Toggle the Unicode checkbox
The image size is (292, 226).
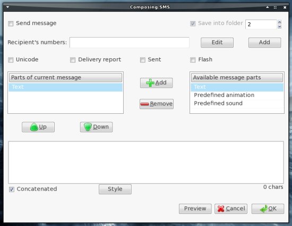[11, 60]
